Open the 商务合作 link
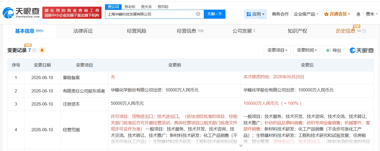The image size is (380, 151). (x=280, y=14)
